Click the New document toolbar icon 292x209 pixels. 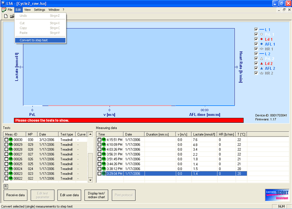(x=6, y=16)
